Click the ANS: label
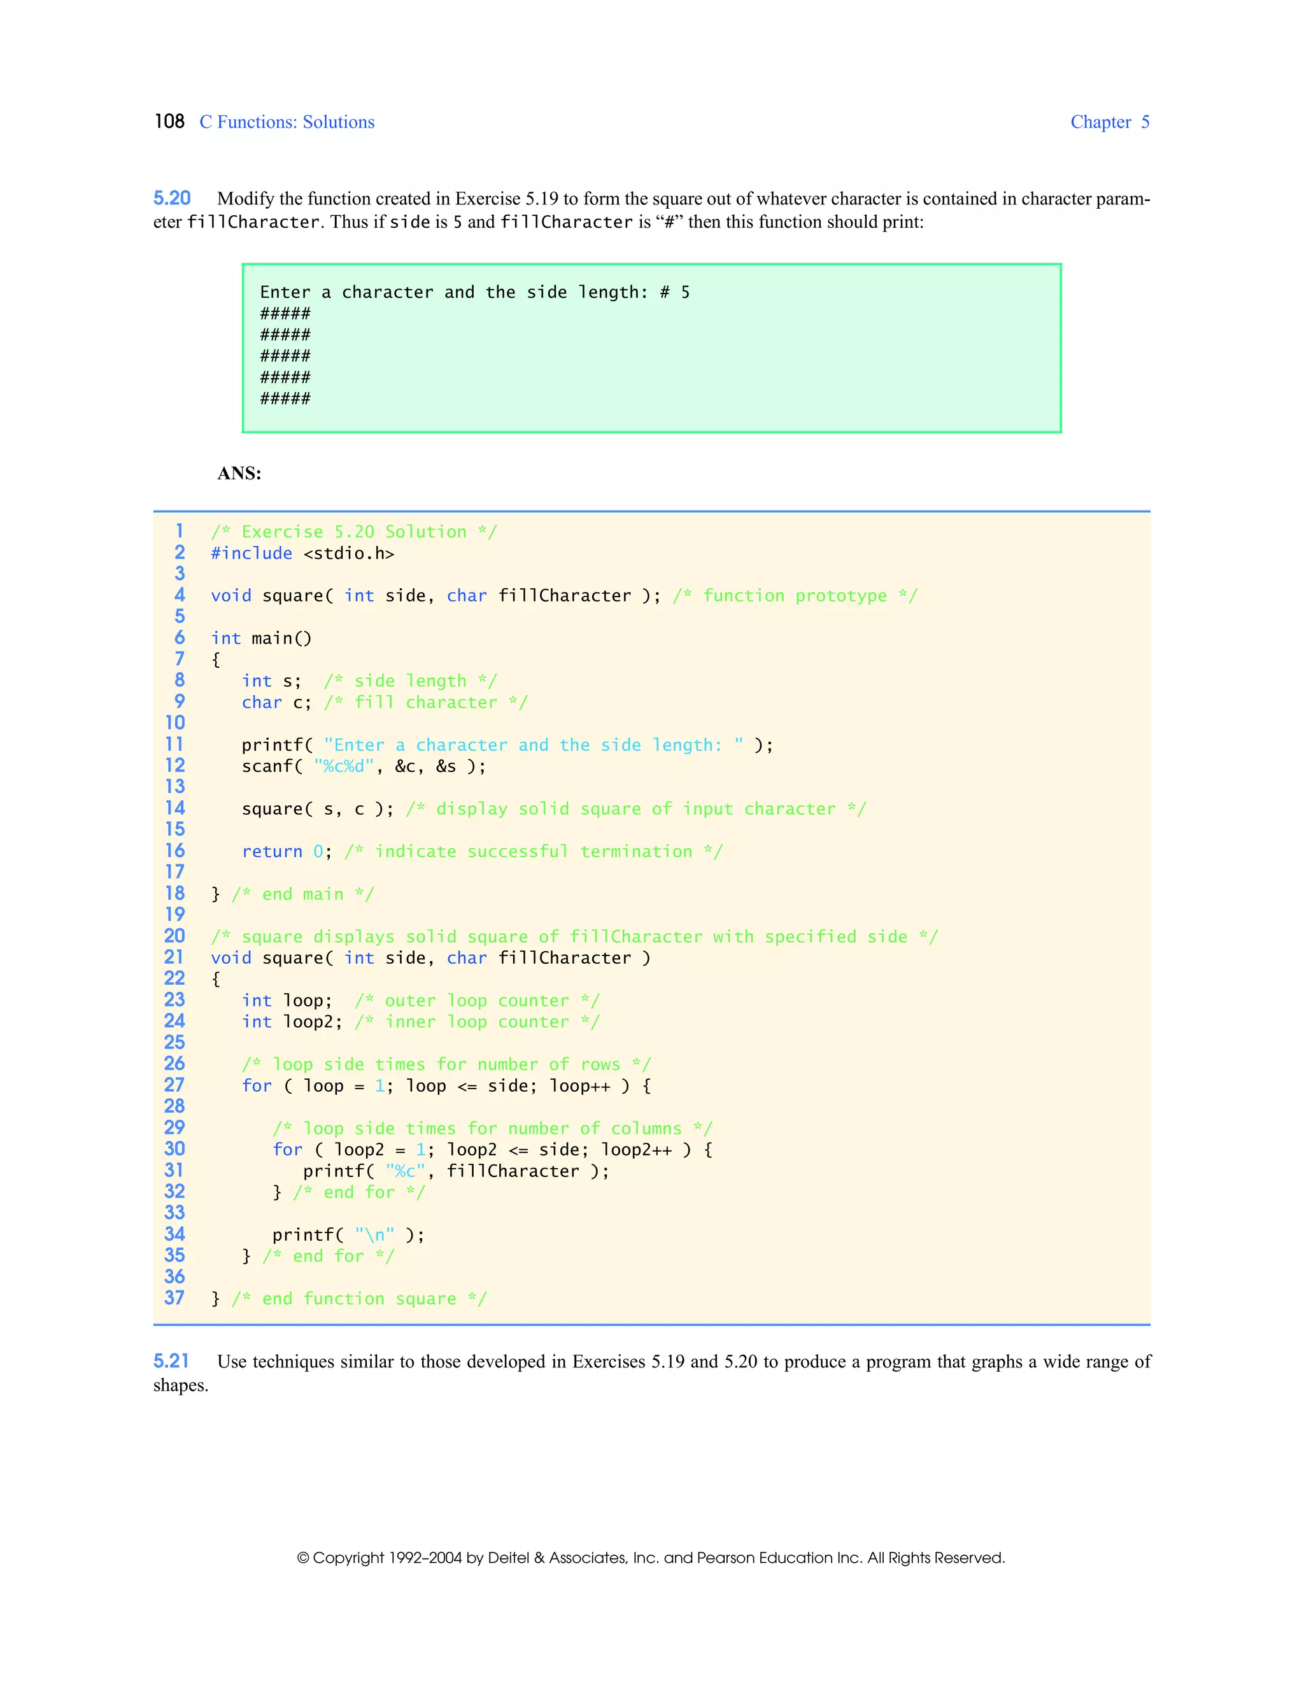Viewport: 1304px width, 1687px height. [x=239, y=474]
